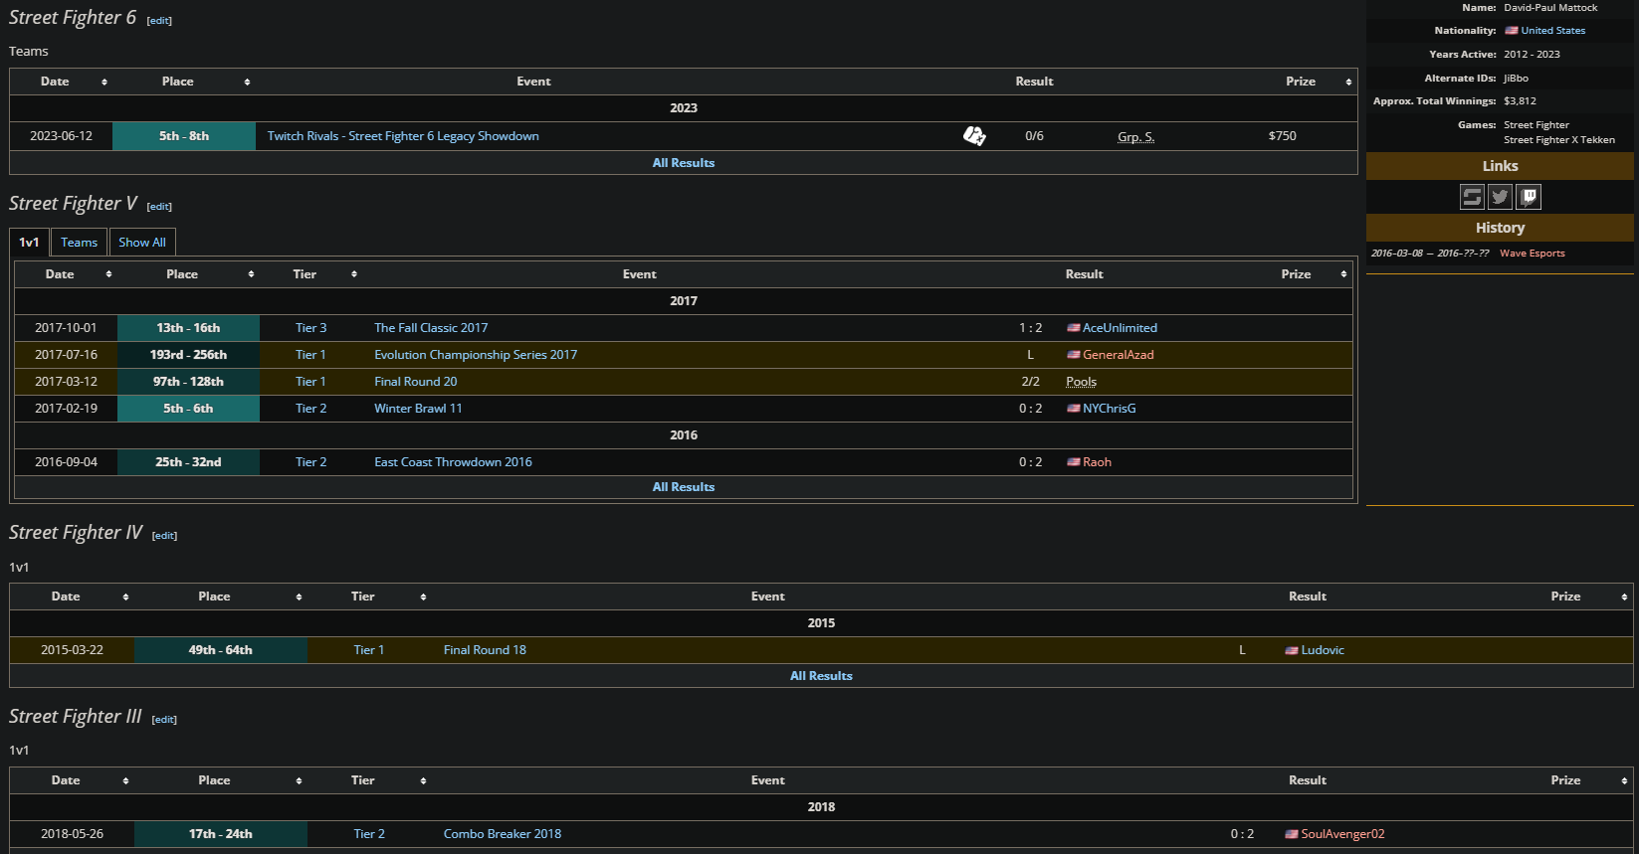Open Tier 1 link in Evolution 2017 row
1639x854 pixels.
tap(310, 355)
